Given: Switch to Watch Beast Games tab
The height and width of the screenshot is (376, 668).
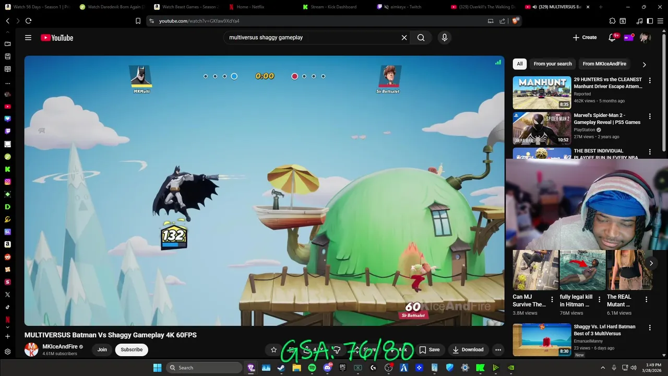Looking at the screenshot, I should 186,7.
